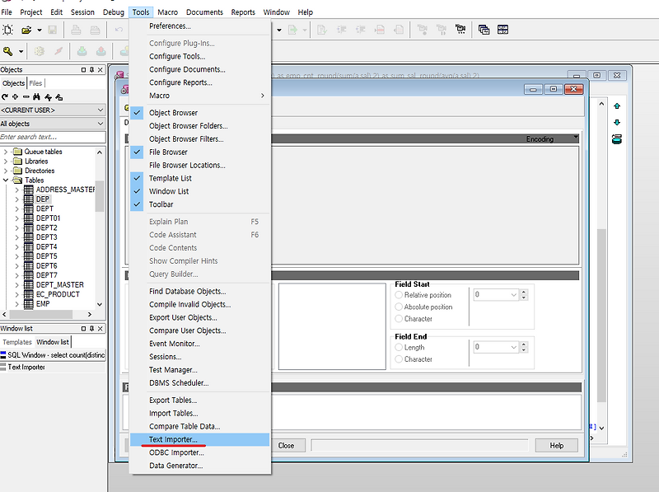Viewport: 659px width, 492px height.
Task: Click the Field Start value up arrow
Action: click(524, 292)
